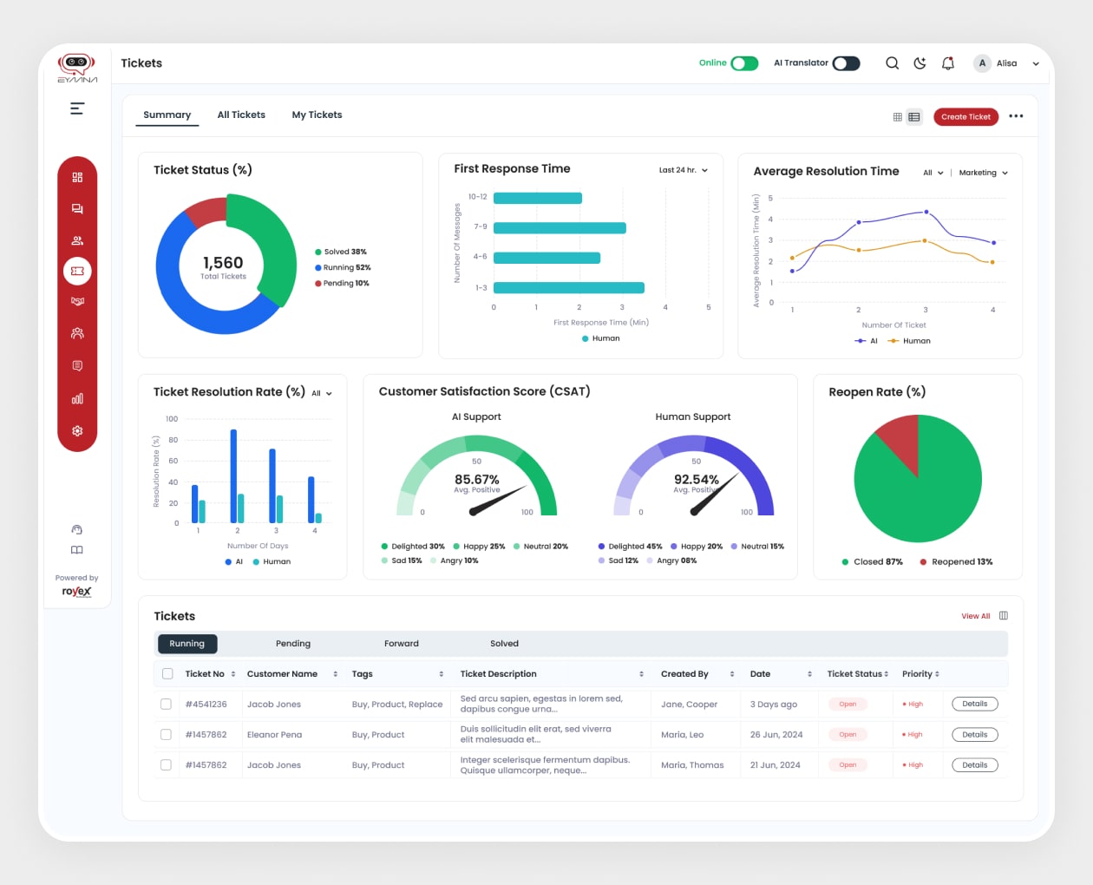The image size is (1093, 885).
Task: Expand the Last 24 hr. dropdown
Action: tap(684, 170)
